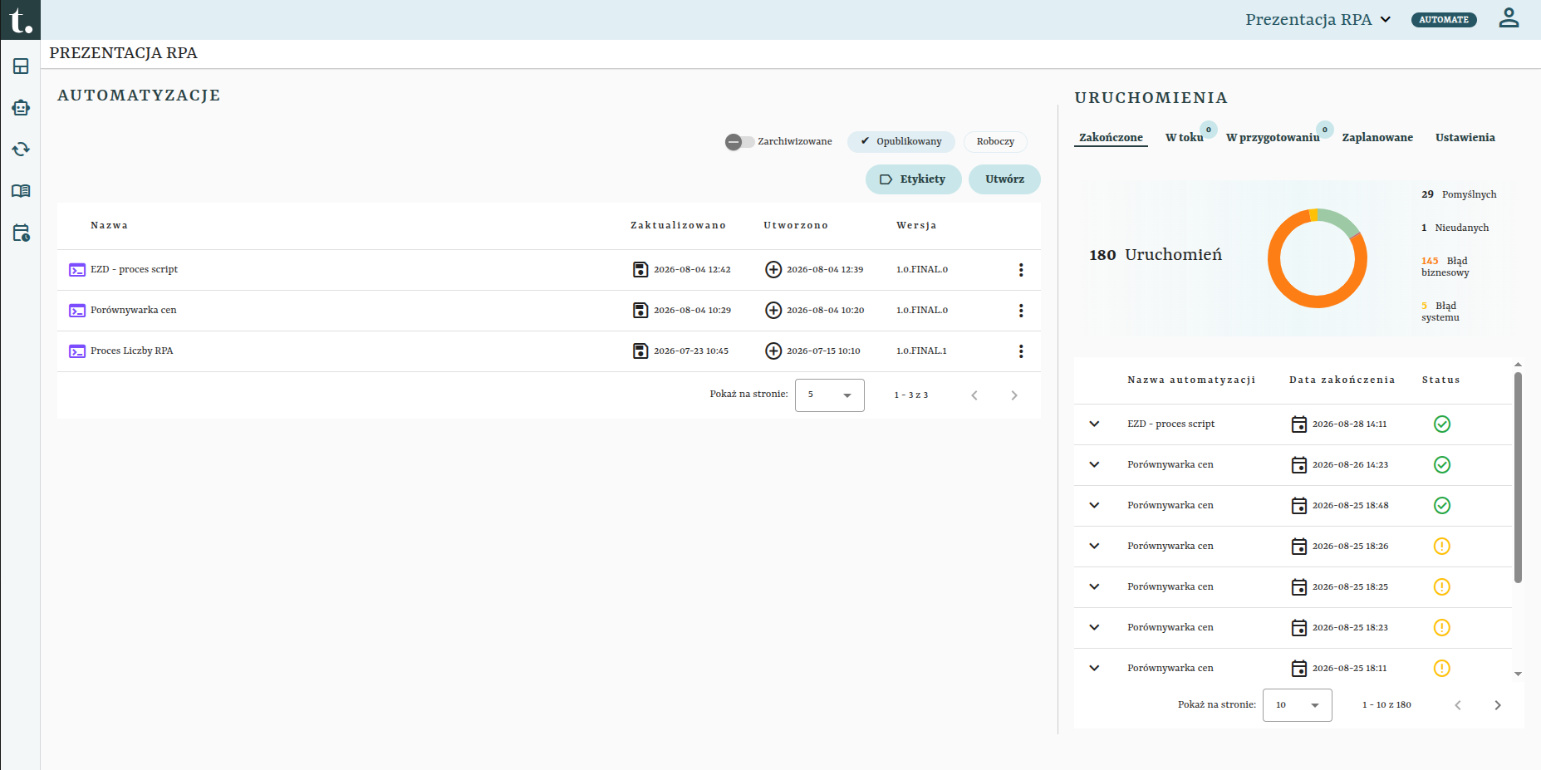Click the Etykiety button
1541x770 pixels.
point(913,179)
